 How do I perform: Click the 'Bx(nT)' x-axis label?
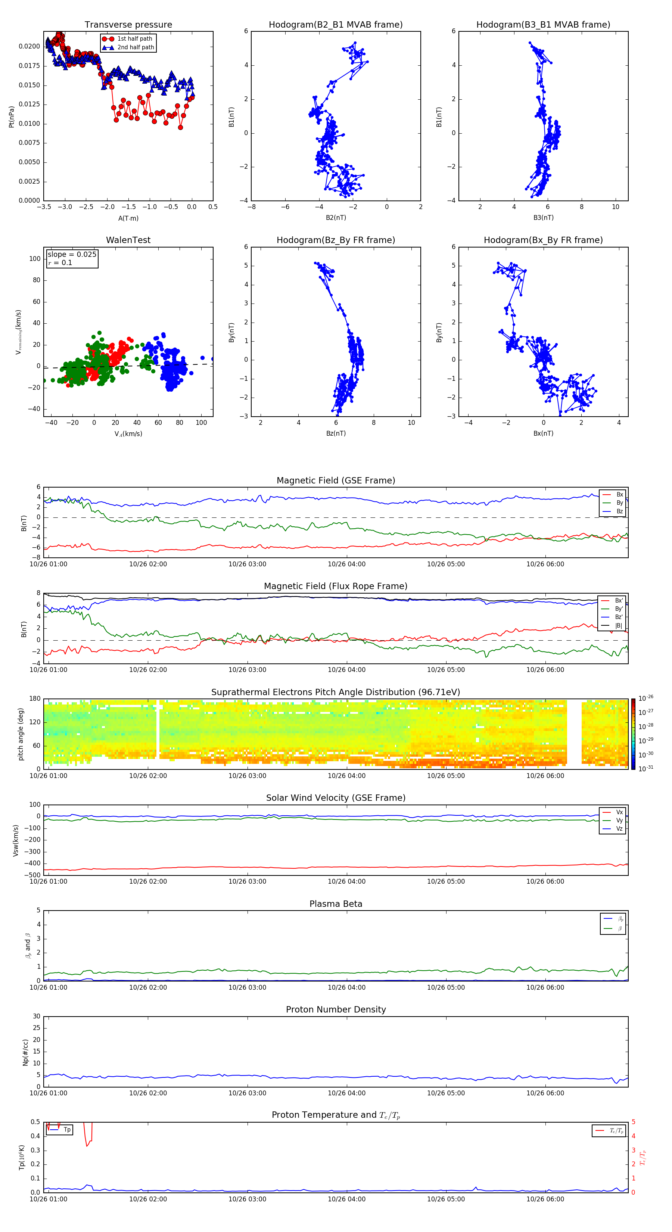point(543,433)
